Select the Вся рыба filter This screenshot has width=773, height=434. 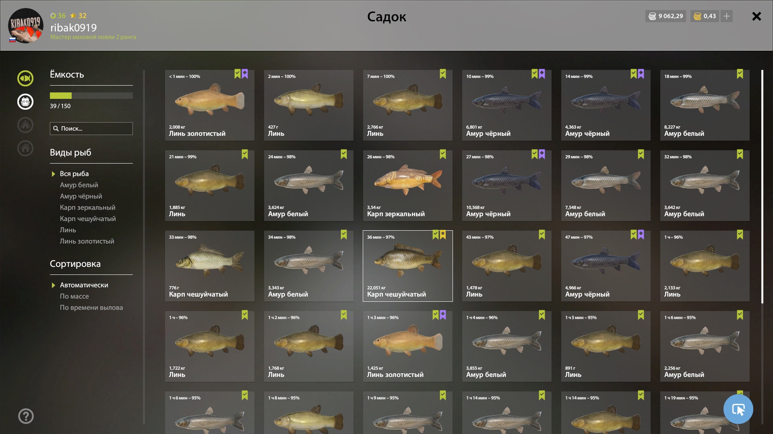coord(74,174)
